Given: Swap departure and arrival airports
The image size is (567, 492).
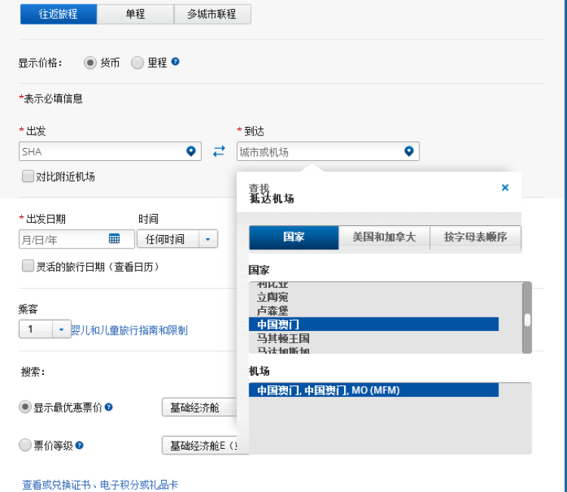Looking at the screenshot, I should point(218,151).
